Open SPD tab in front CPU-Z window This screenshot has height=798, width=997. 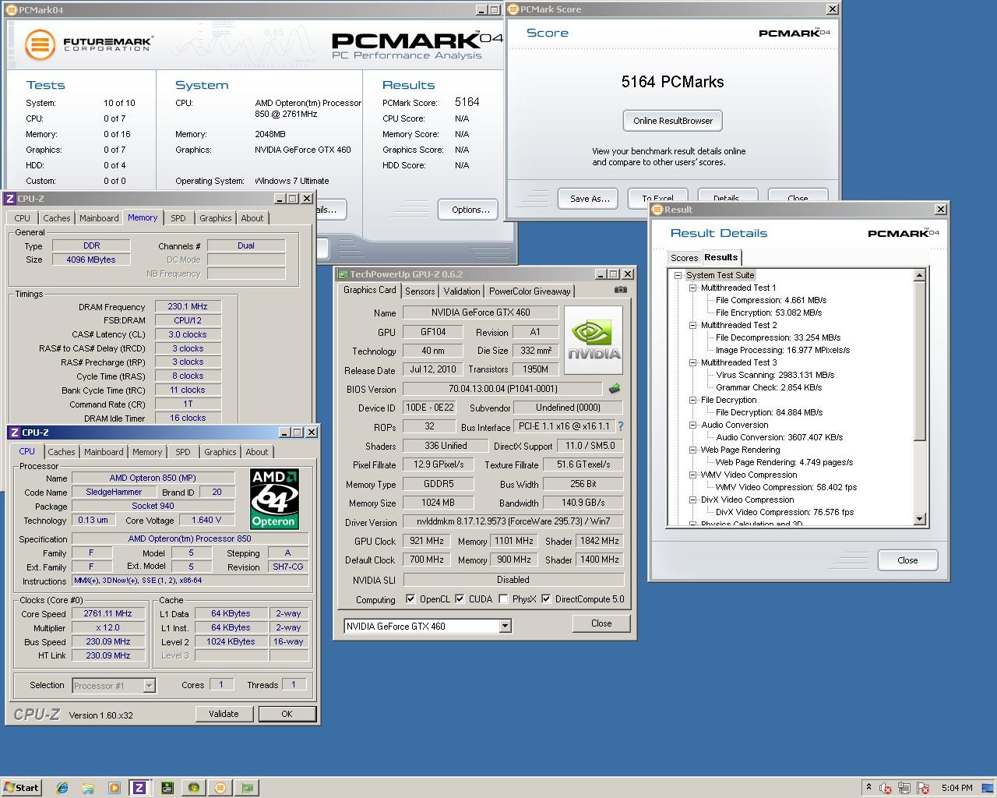[183, 452]
